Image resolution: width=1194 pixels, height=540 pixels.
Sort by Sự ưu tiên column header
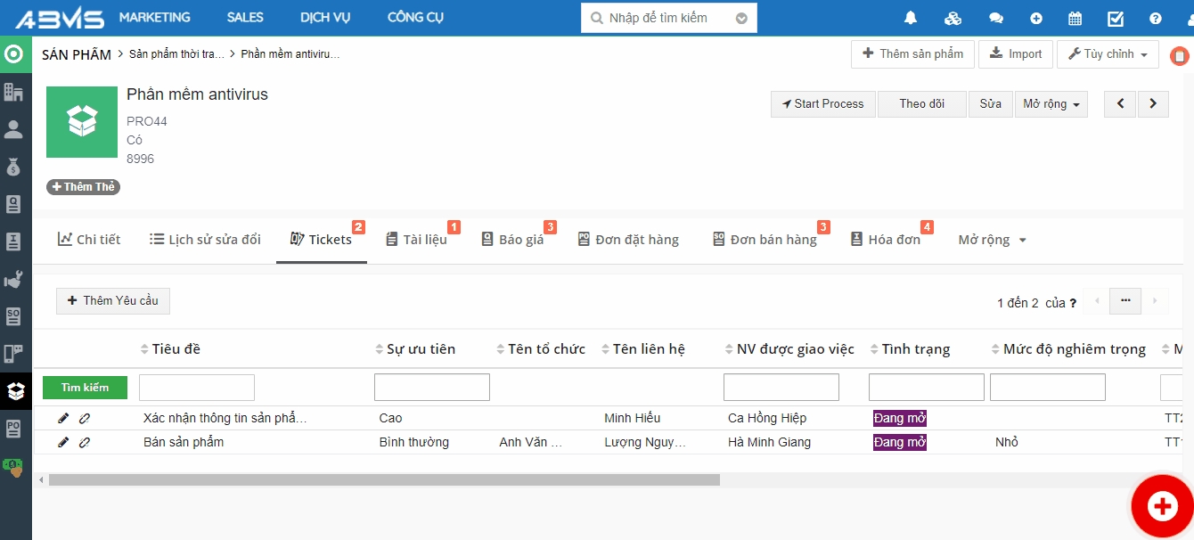pos(421,349)
